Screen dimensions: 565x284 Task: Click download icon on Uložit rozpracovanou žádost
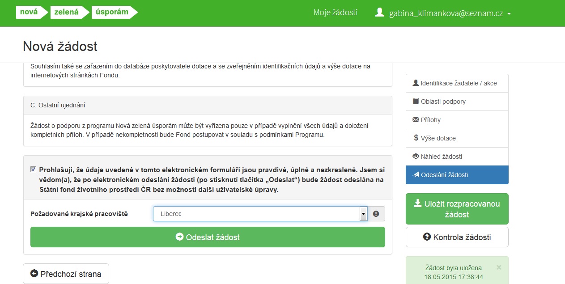pos(417,203)
